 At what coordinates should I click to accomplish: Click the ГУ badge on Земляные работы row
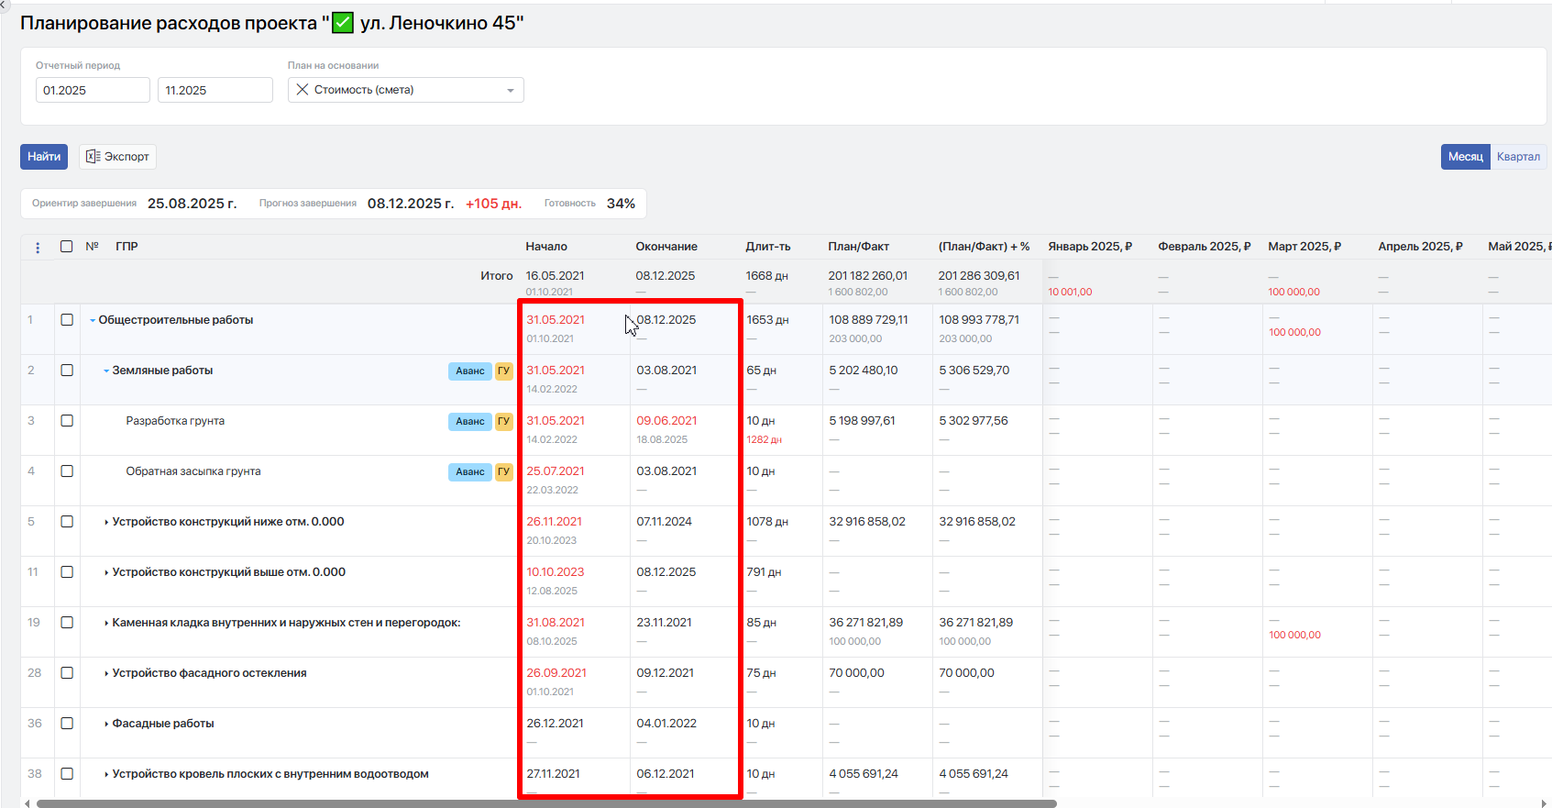[x=503, y=371]
